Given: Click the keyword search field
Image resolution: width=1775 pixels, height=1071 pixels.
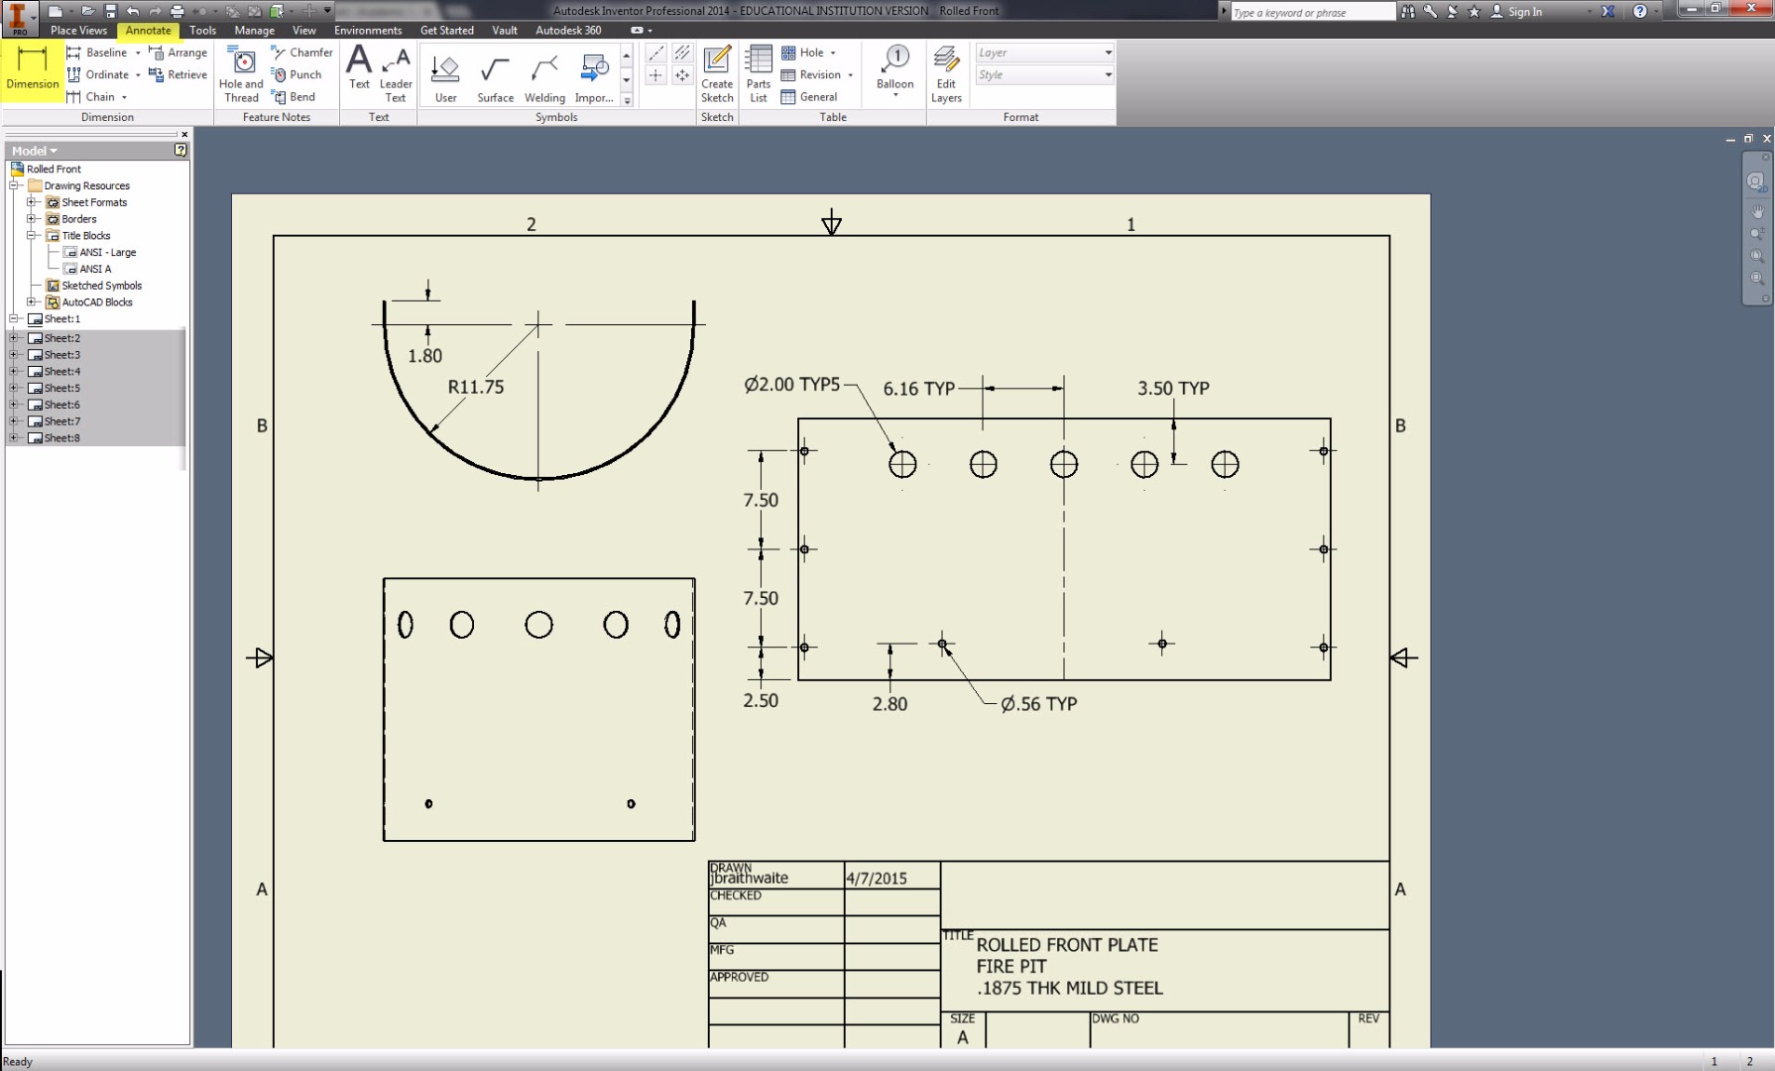Looking at the screenshot, I should pos(1313,12).
